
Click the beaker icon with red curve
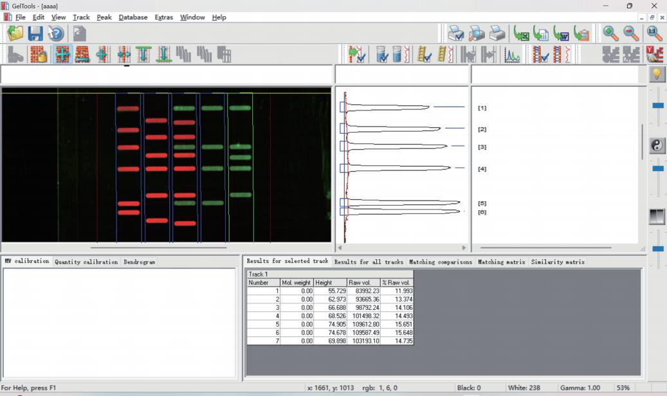click(401, 55)
